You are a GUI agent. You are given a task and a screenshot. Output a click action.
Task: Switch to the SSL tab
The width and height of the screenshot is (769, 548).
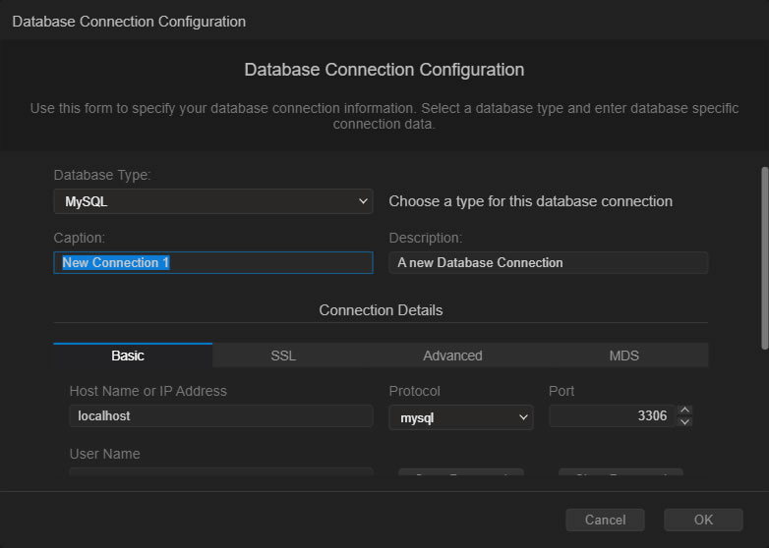283,356
